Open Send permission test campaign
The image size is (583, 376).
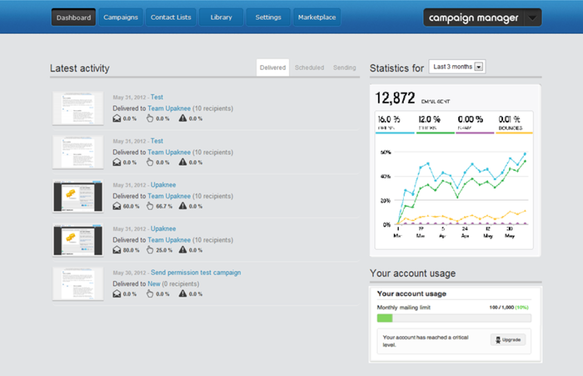click(x=196, y=273)
